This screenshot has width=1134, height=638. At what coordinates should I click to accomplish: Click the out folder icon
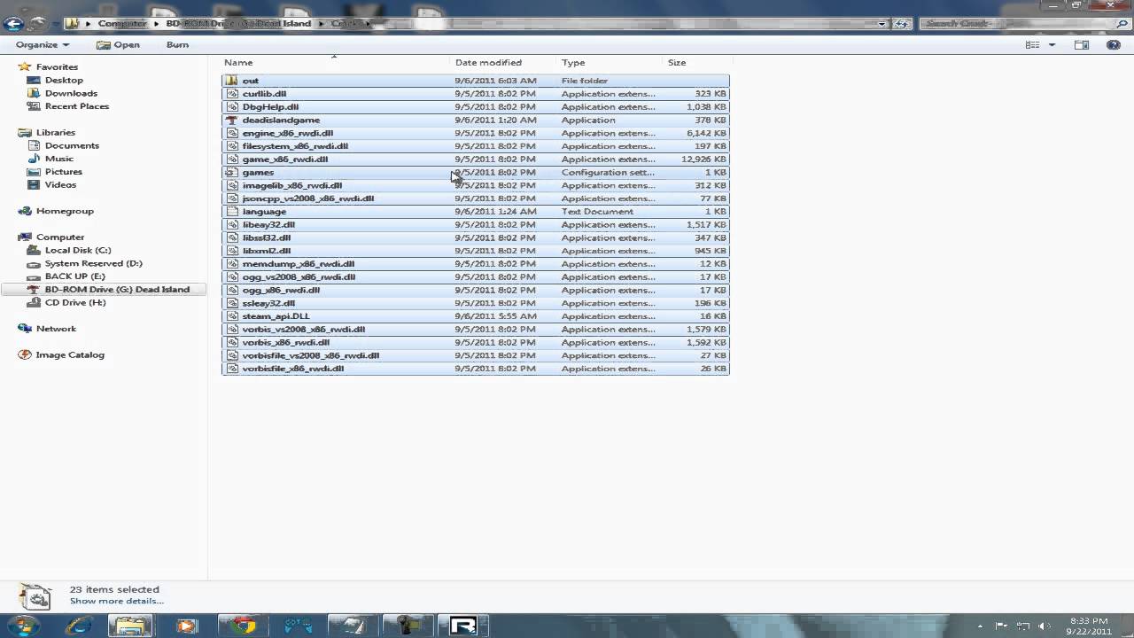coord(232,81)
